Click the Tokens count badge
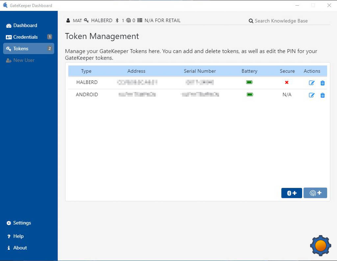The width and height of the screenshot is (337, 261). [50, 49]
